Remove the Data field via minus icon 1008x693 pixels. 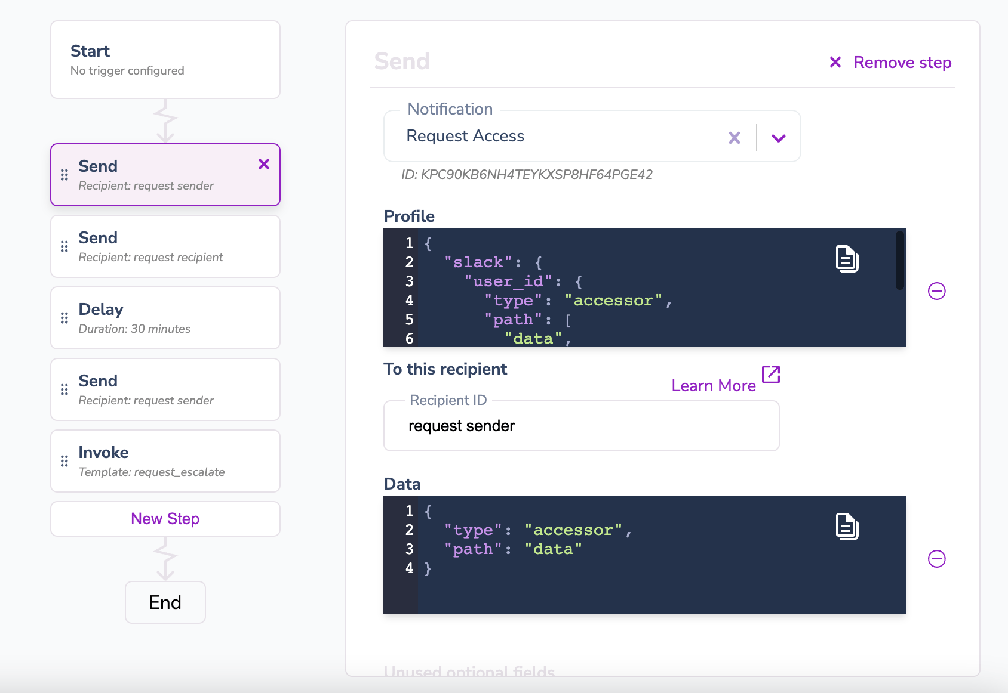click(936, 558)
